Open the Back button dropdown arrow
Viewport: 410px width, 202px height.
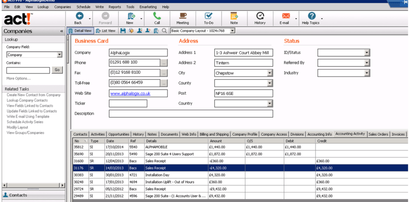[90, 19]
